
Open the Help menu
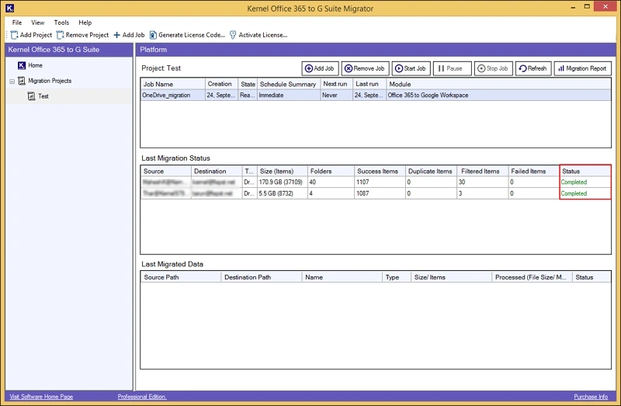click(85, 23)
